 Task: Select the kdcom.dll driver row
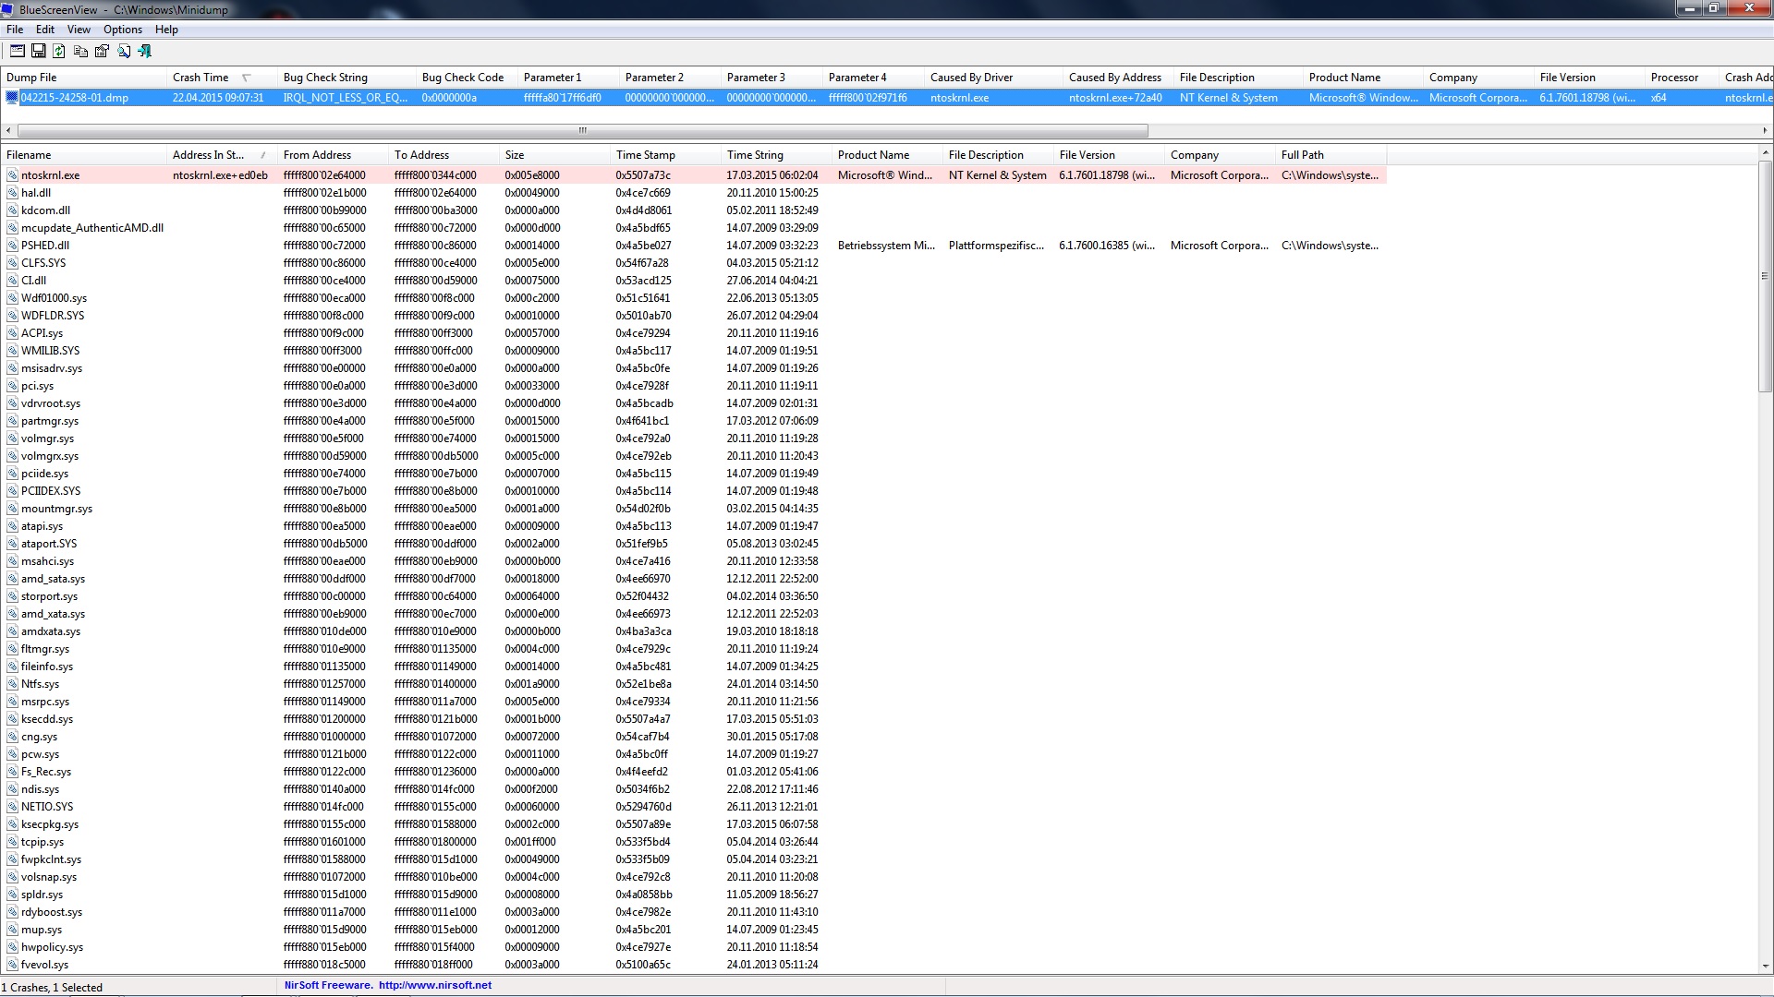(x=693, y=210)
